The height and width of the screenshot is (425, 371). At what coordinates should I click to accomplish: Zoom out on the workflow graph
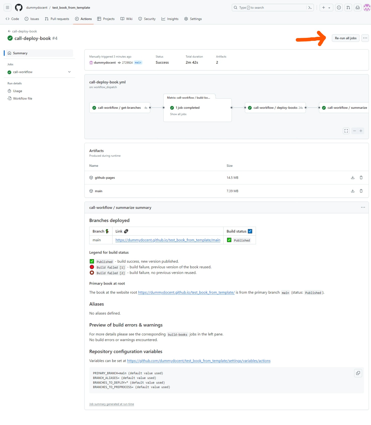click(x=354, y=131)
